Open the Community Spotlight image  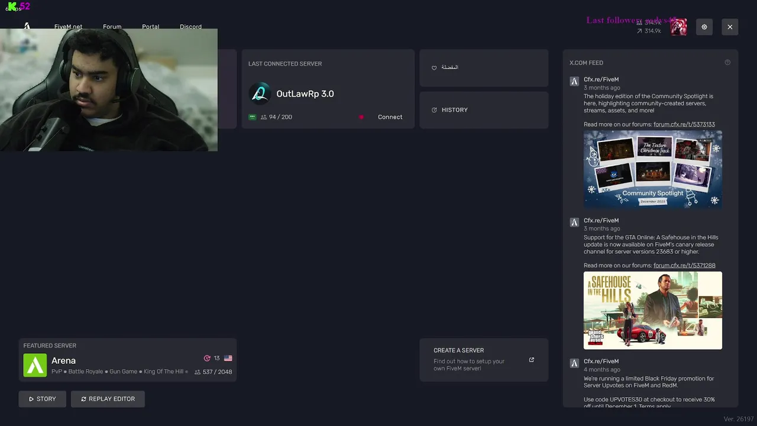click(x=653, y=169)
